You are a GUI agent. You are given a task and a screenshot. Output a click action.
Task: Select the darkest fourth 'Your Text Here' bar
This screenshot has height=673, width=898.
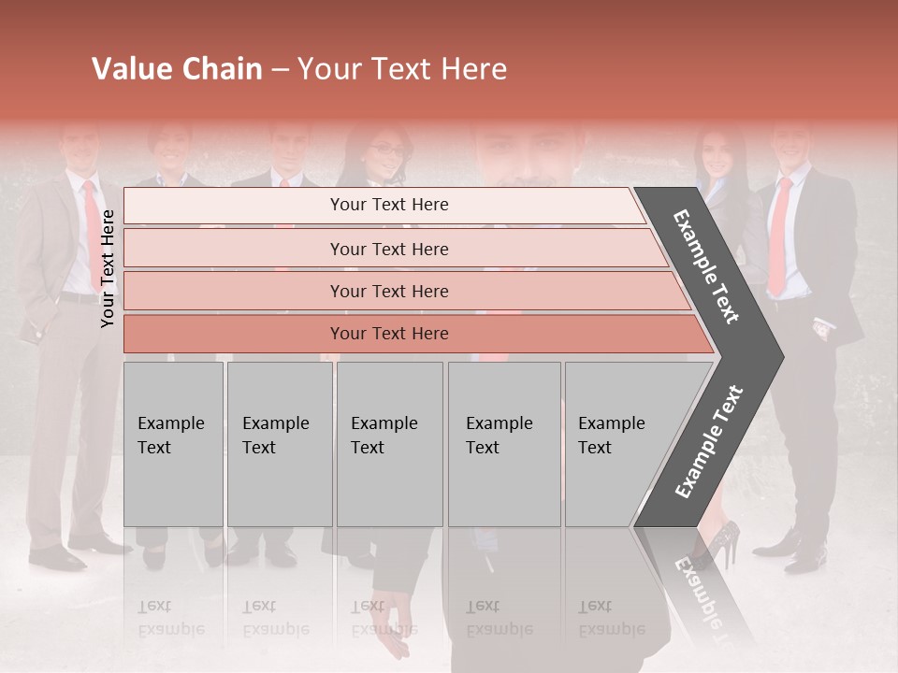pyautogui.click(x=388, y=334)
